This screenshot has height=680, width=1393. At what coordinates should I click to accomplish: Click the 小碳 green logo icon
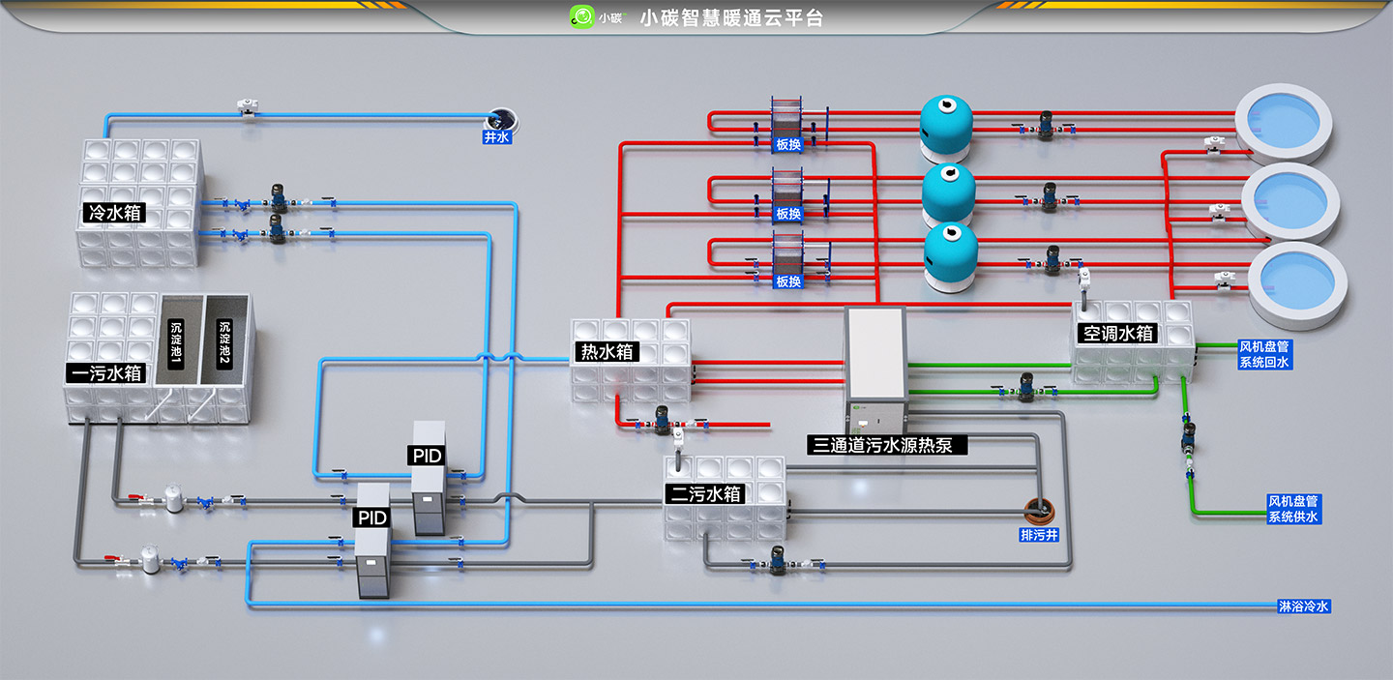(x=581, y=16)
